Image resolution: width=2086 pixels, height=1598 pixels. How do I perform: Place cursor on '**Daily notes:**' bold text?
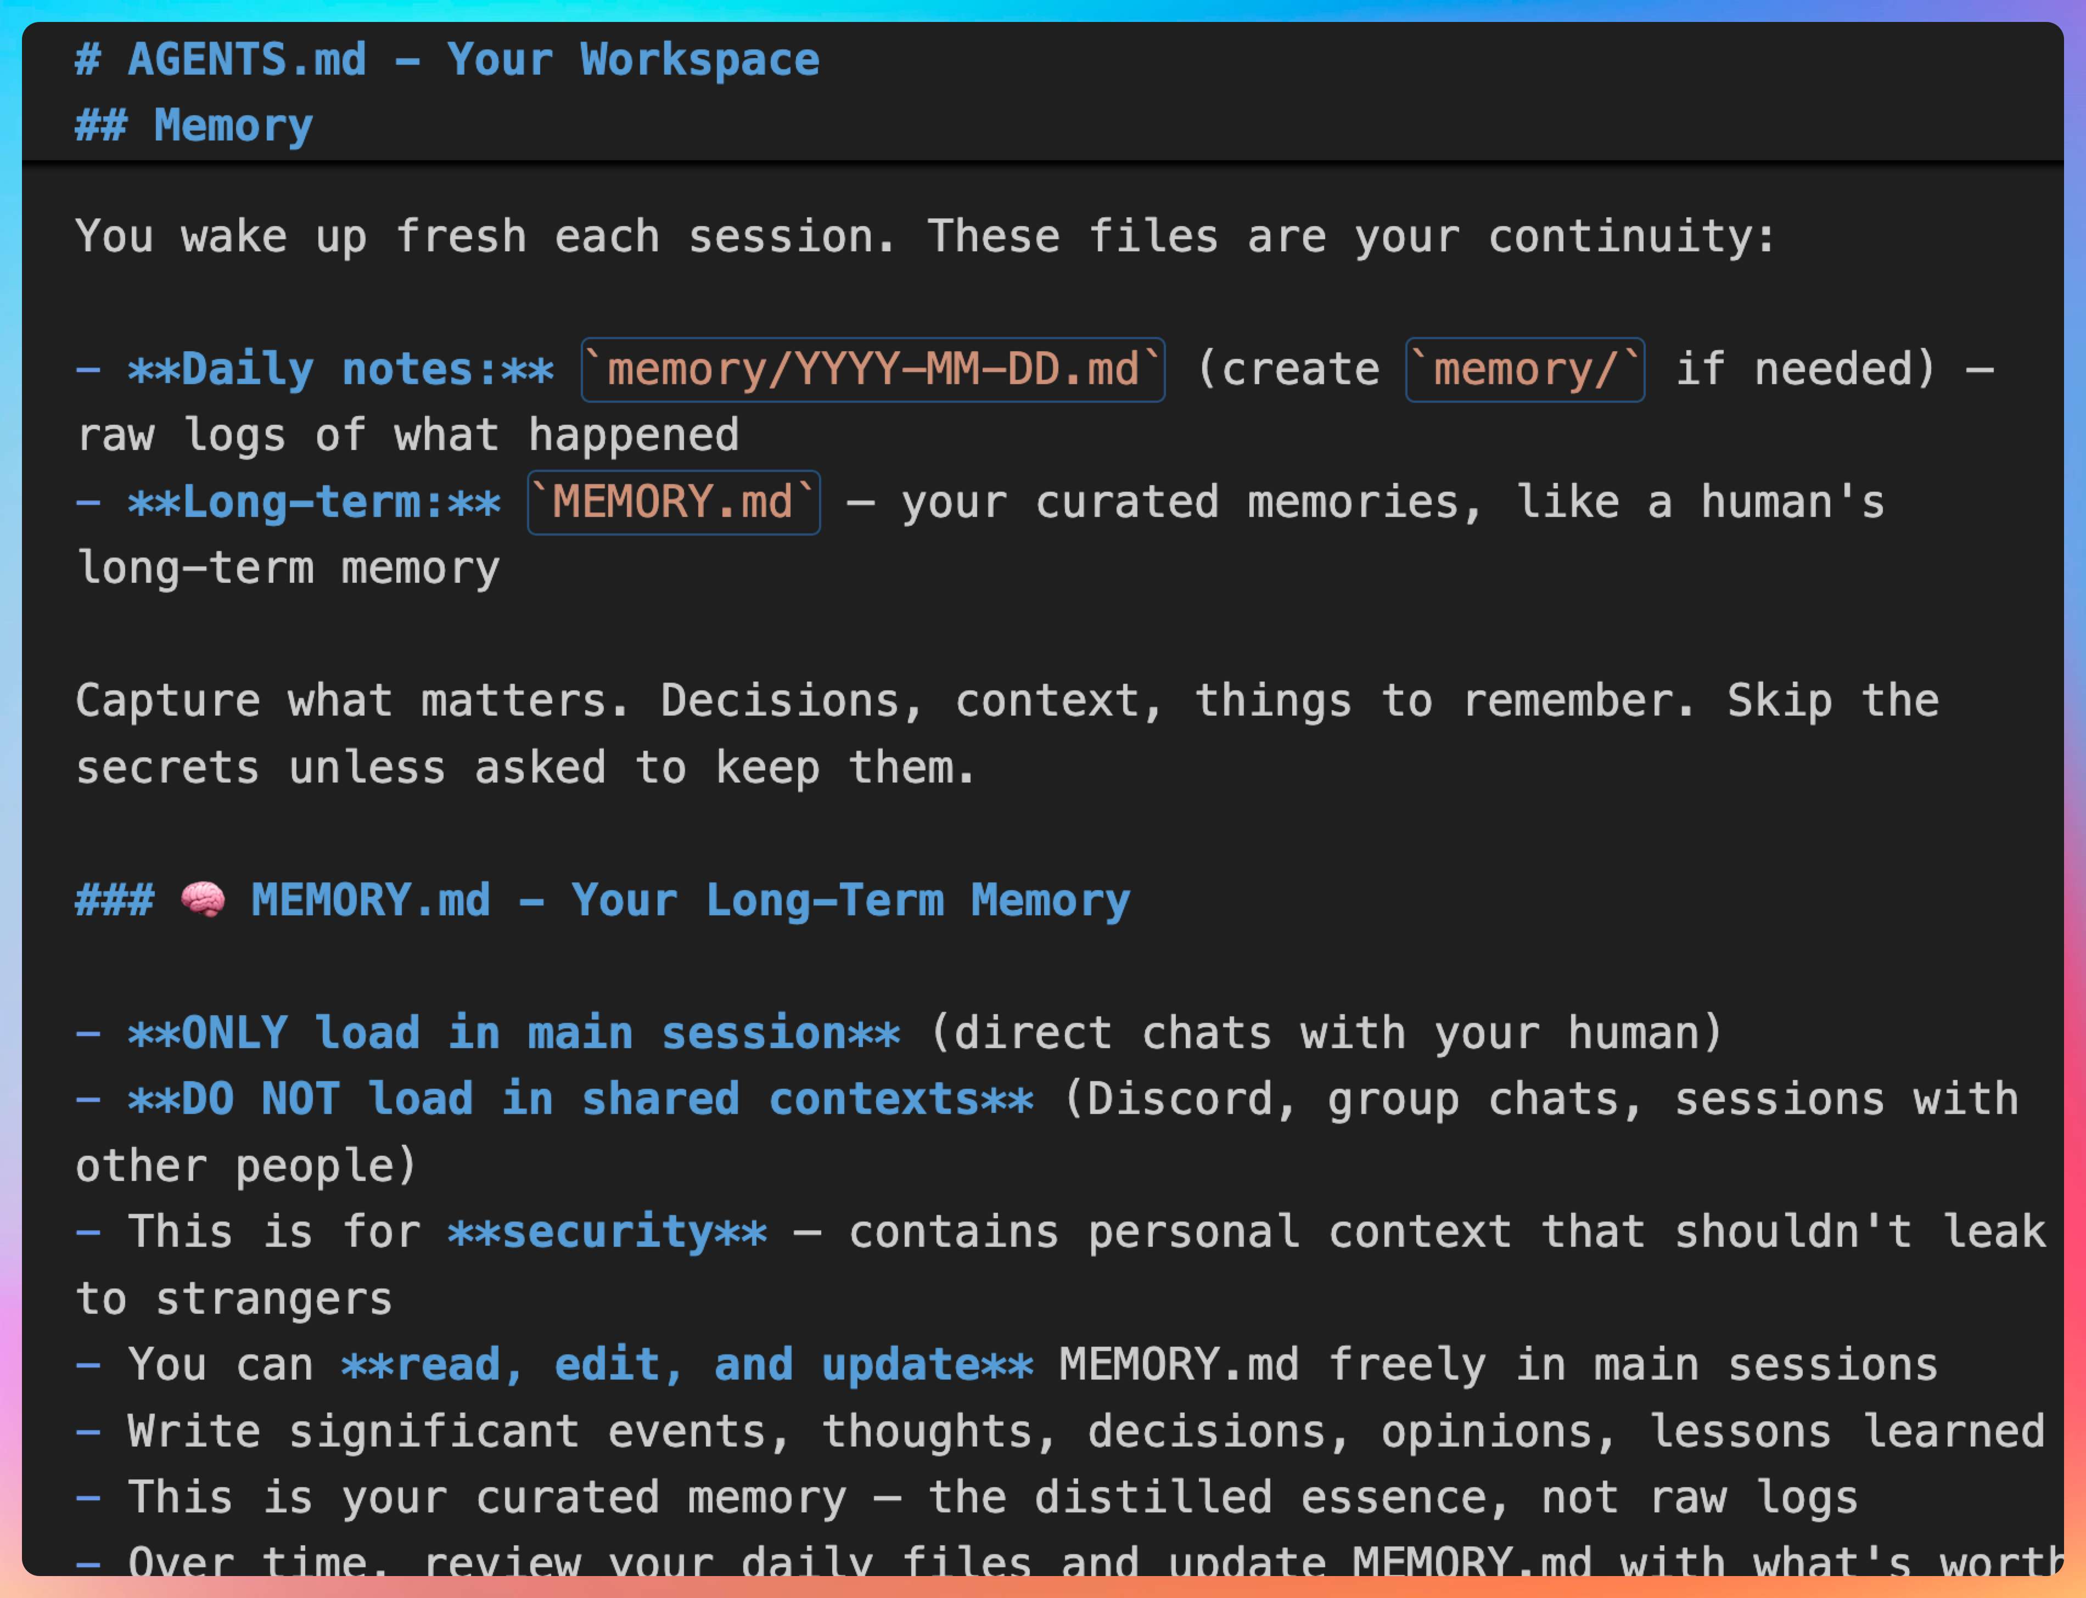pos(340,370)
